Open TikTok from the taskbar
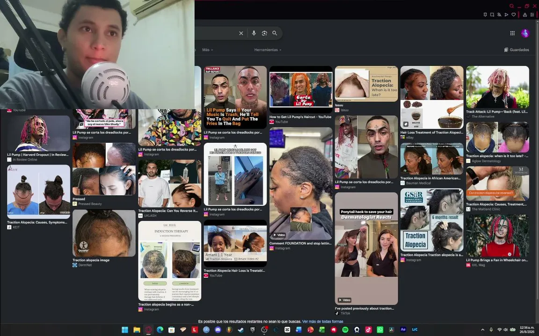 coord(368,330)
